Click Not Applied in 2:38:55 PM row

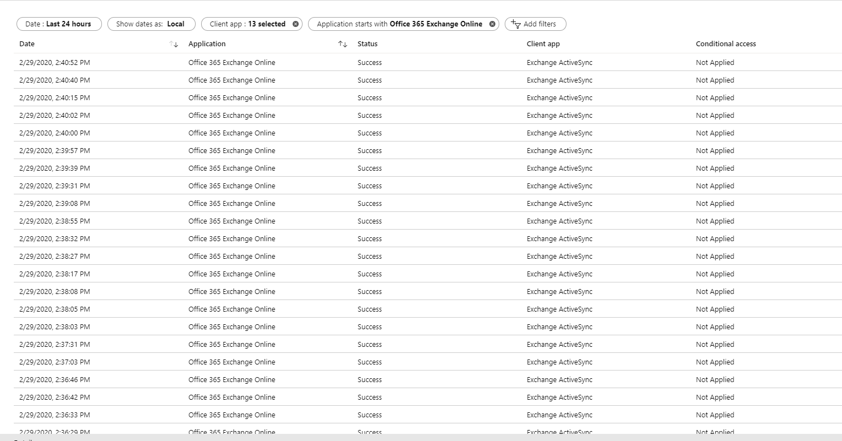(x=715, y=221)
